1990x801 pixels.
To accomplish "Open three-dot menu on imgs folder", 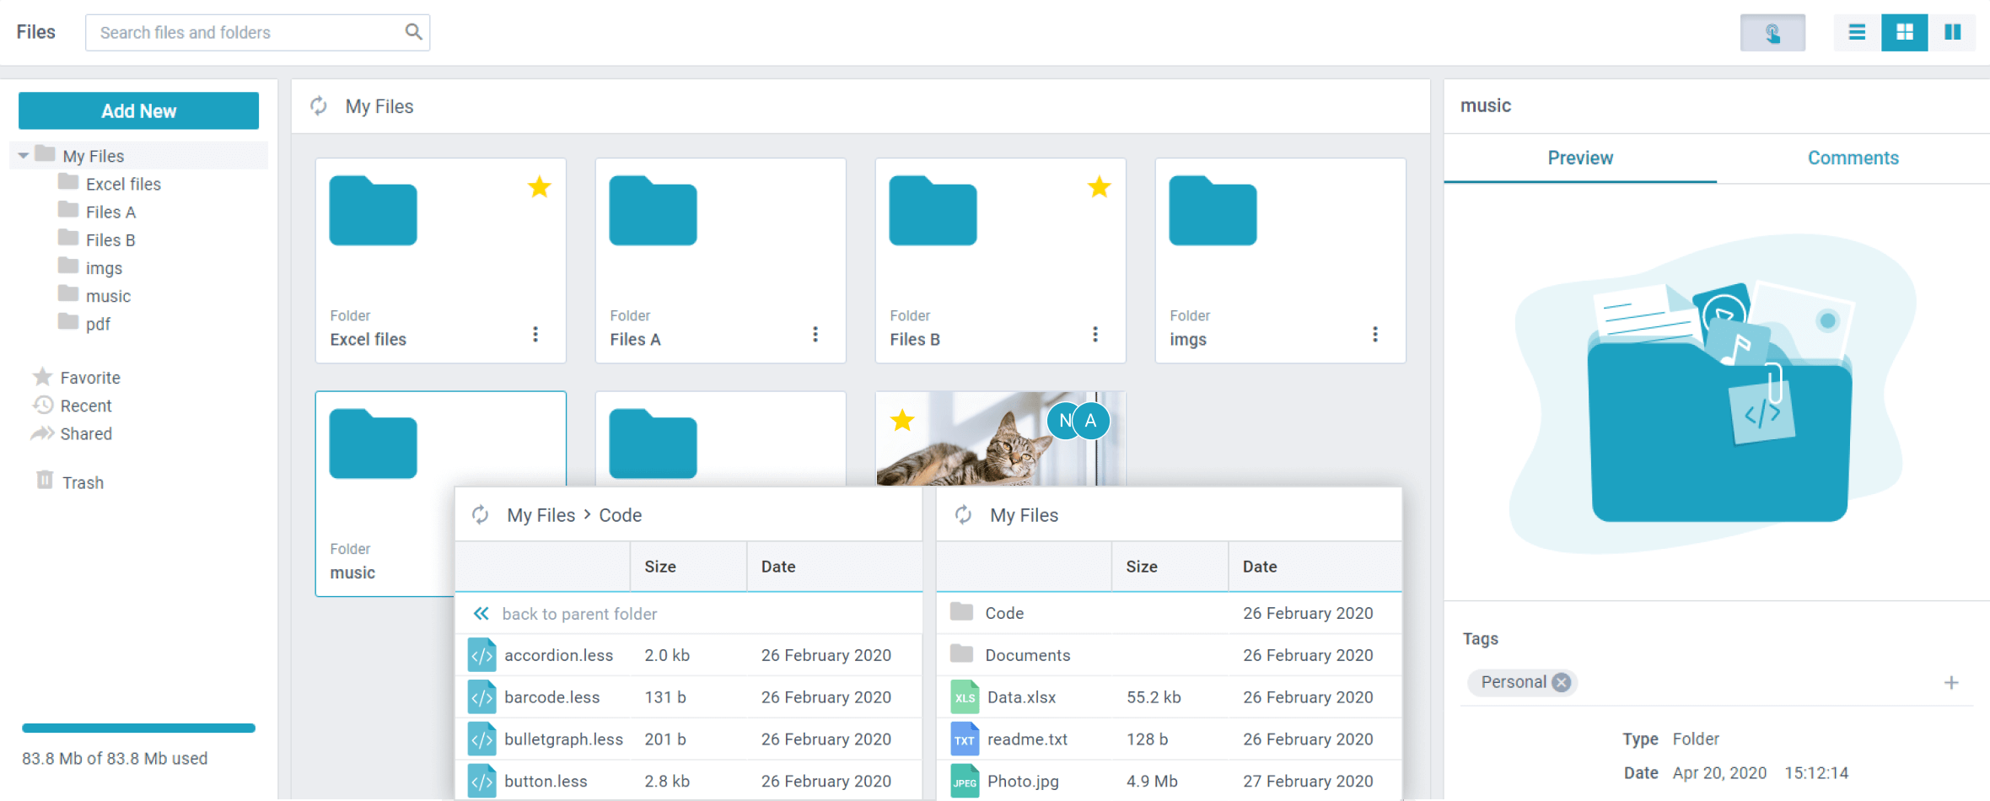I will (1374, 334).
